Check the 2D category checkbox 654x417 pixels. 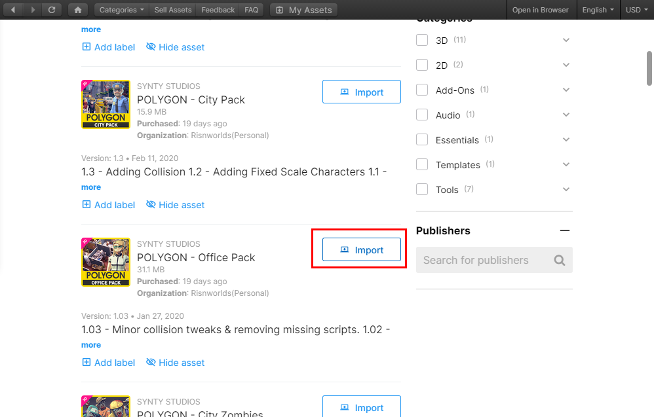(422, 65)
